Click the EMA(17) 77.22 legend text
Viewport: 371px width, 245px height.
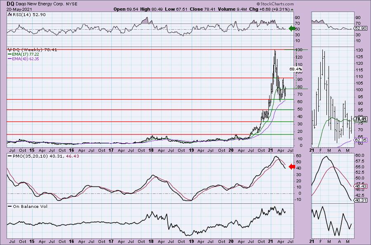coord(26,54)
